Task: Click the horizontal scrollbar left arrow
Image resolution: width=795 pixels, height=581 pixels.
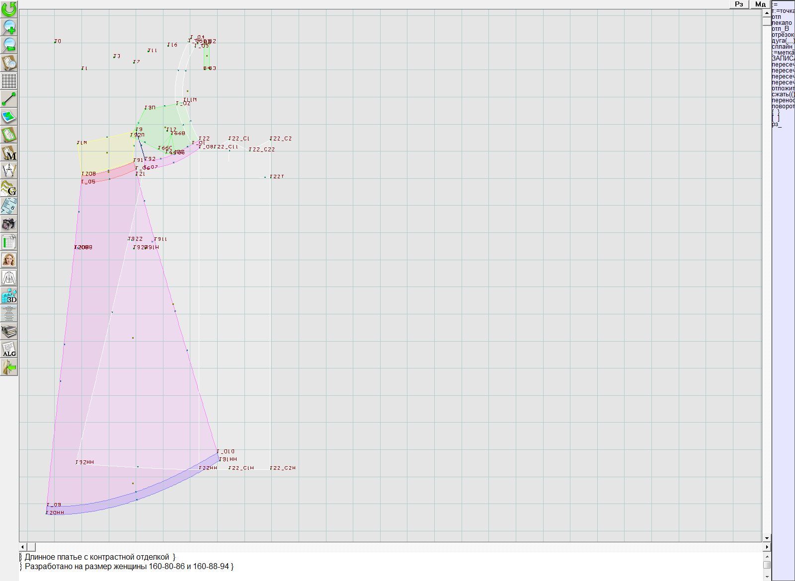Action: 23,547
